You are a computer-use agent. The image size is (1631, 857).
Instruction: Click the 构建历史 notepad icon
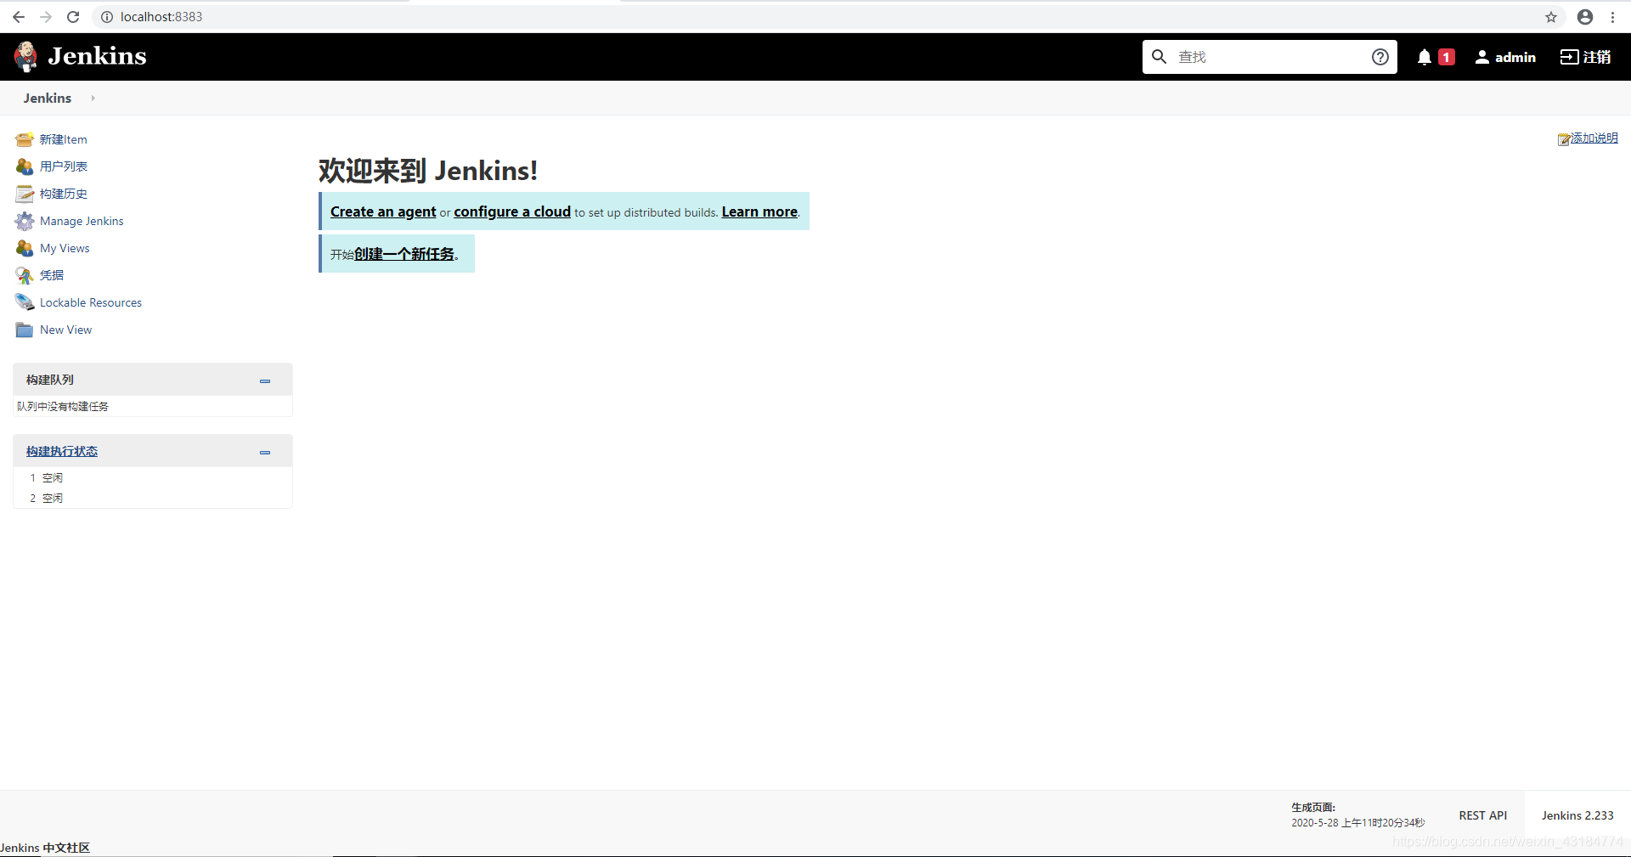(x=25, y=194)
